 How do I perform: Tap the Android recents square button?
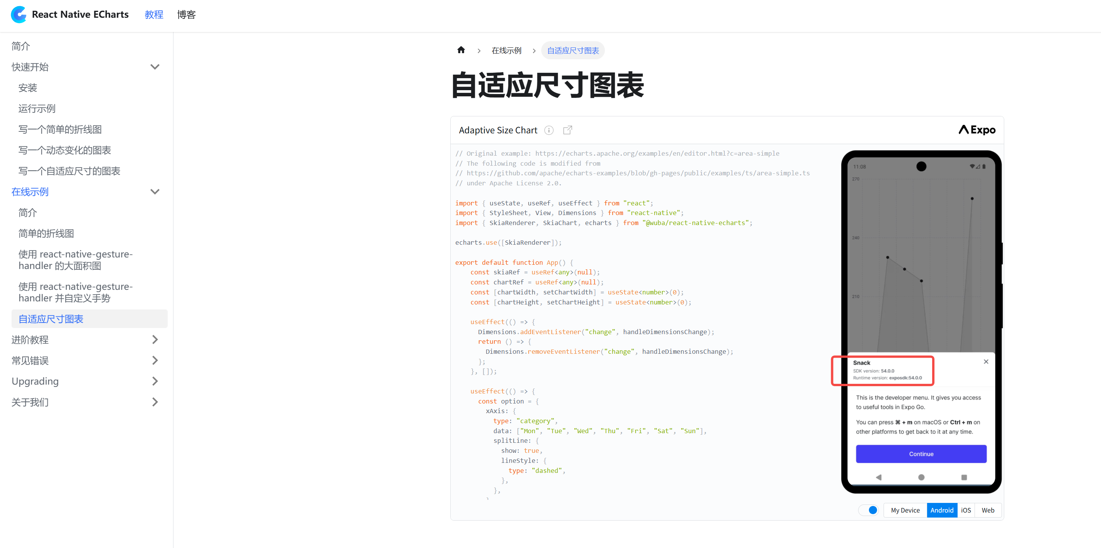tap(964, 477)
